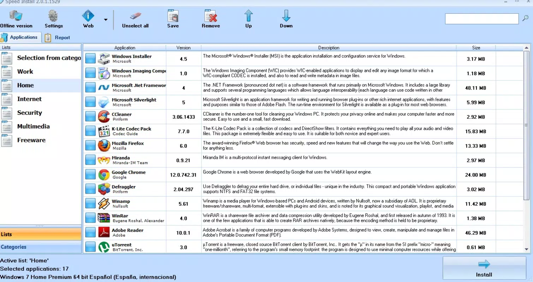The width and height of the screenshot is (533, 282).
Task: Click in the search input field
Action: pyautogui.click(x=482, y=19)
